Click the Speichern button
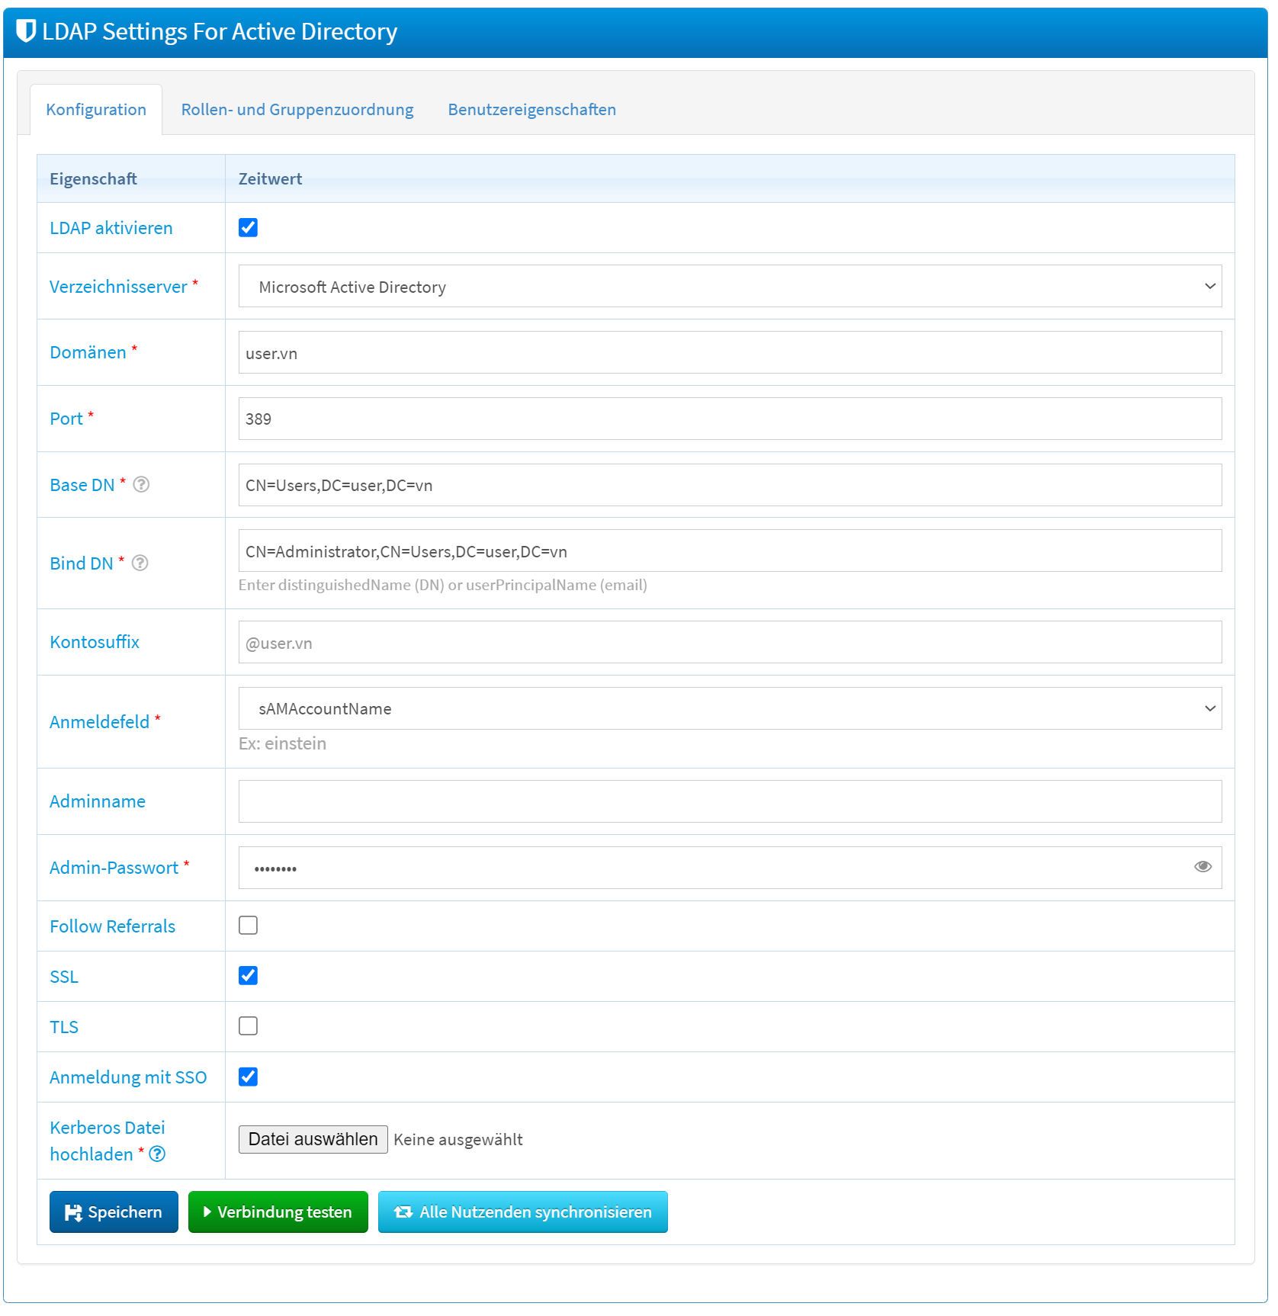 (114, 1212)
